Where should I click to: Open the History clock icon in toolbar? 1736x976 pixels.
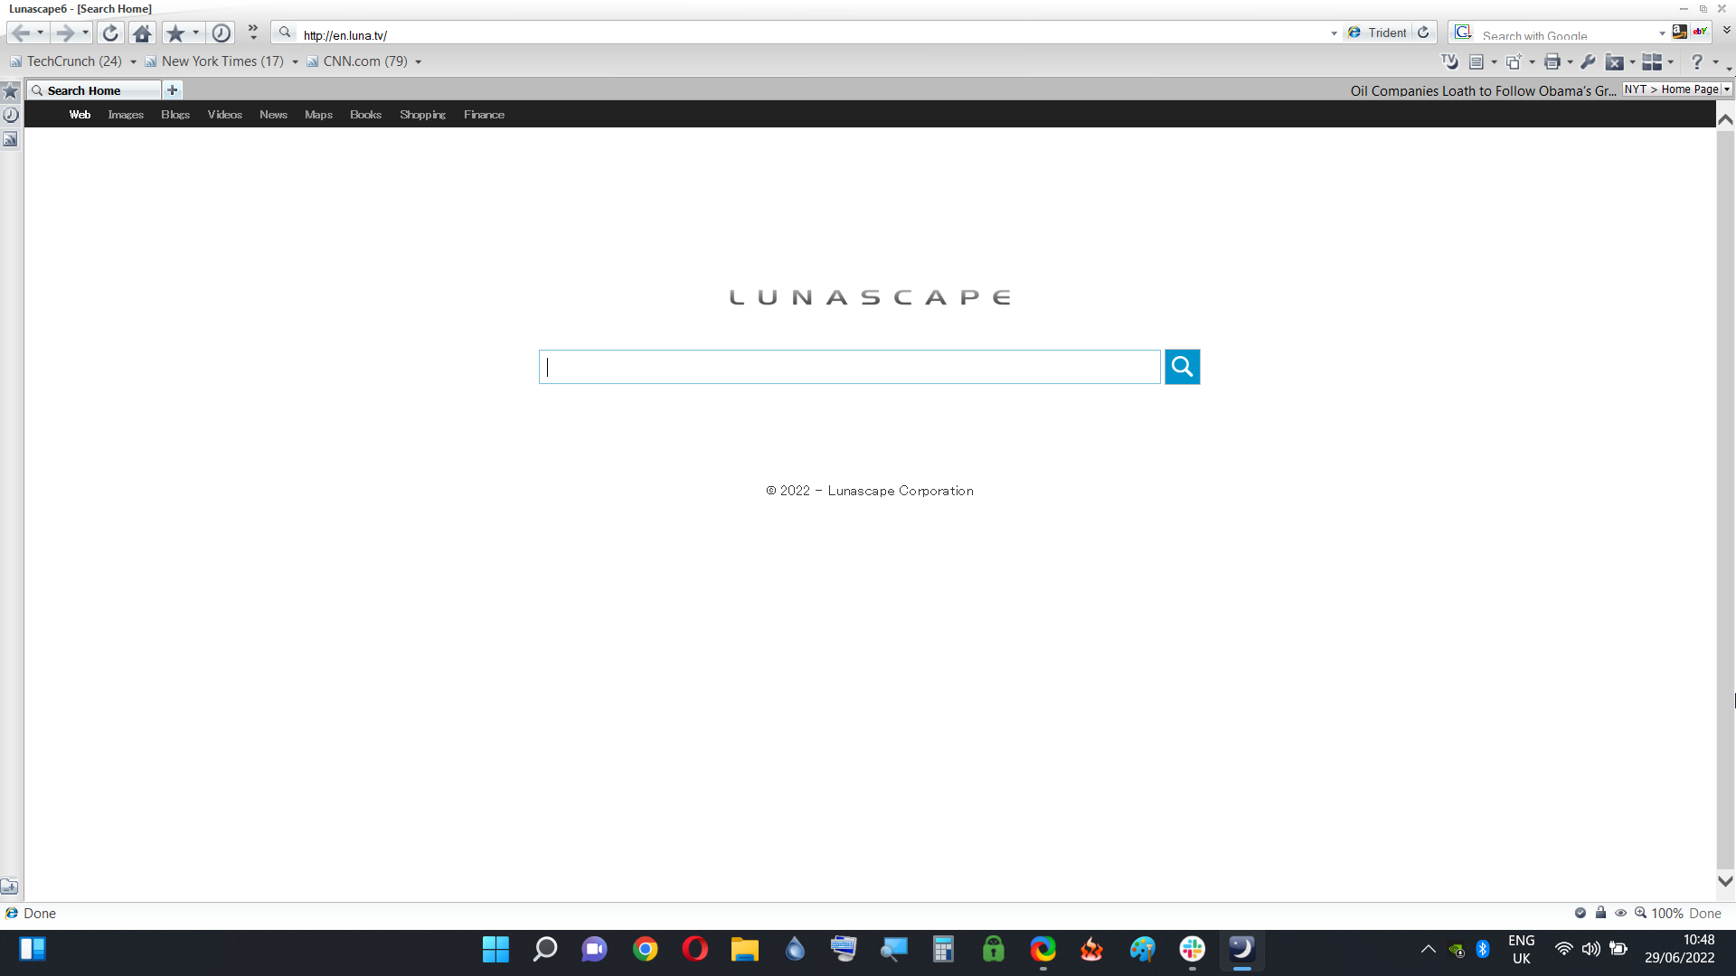point(222,33)
